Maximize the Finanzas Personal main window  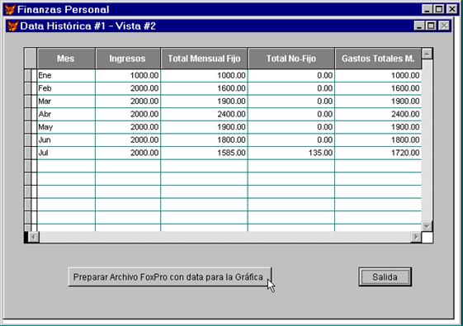pos(439,9)
